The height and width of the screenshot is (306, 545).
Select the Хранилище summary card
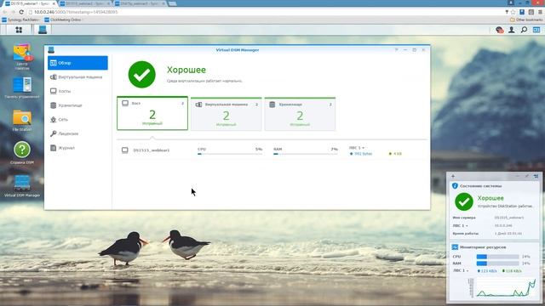[x=300, y=114]
